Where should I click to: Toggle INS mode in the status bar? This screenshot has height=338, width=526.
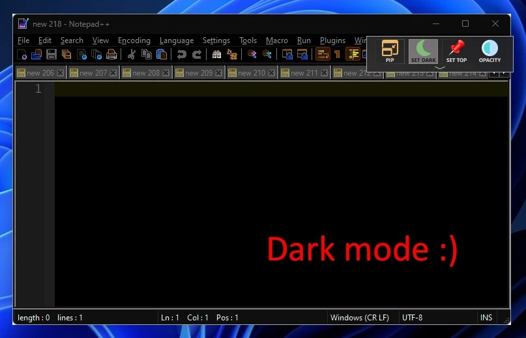click(x=486, y=318)
